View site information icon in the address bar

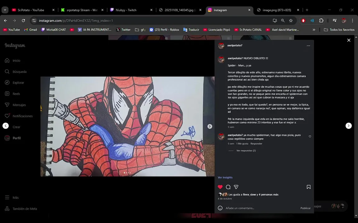34,21
